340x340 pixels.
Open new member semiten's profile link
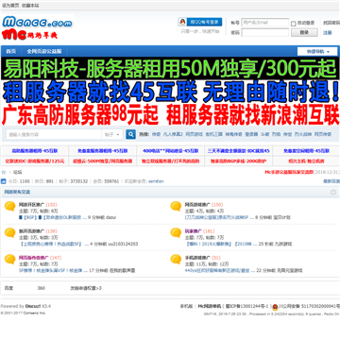[x=156, y=181]
